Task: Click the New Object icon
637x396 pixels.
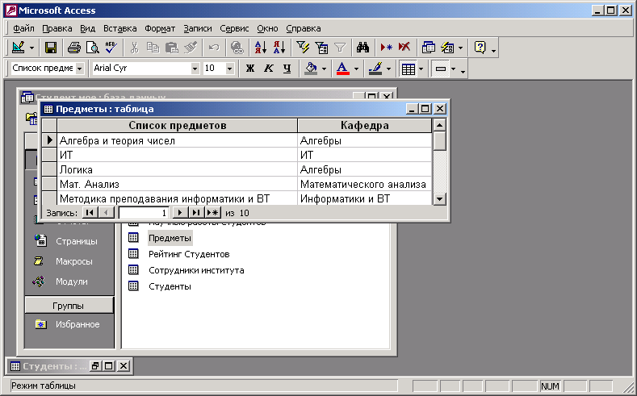Action: [447, 48]
